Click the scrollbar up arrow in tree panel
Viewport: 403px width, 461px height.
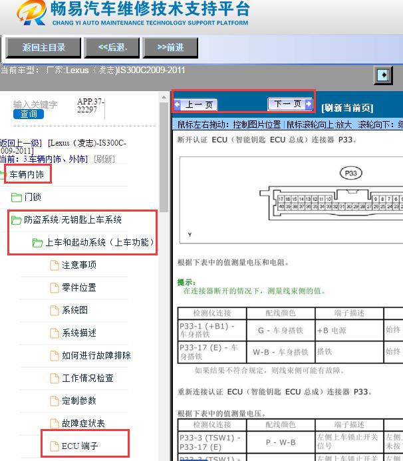(x=164, y=97)
